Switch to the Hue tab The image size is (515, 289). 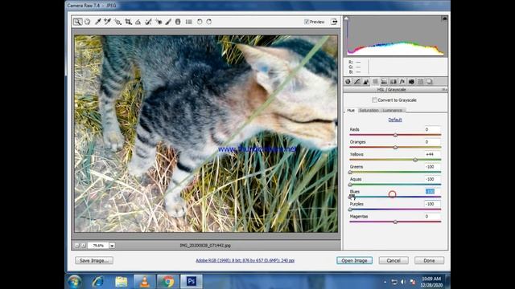click(x=351, y=111)
